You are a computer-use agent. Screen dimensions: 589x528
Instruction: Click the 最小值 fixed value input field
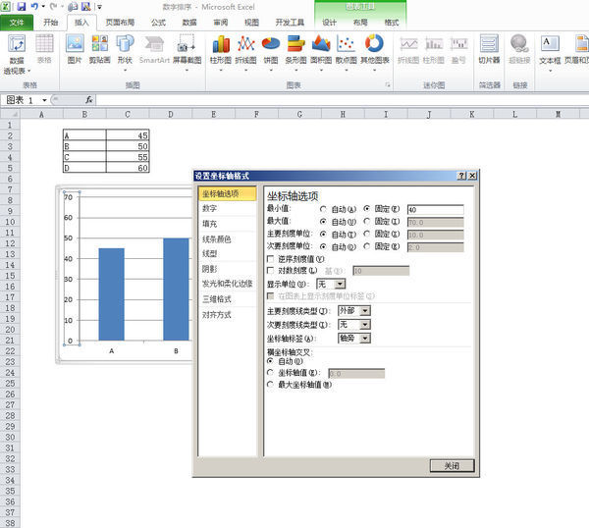434,210
